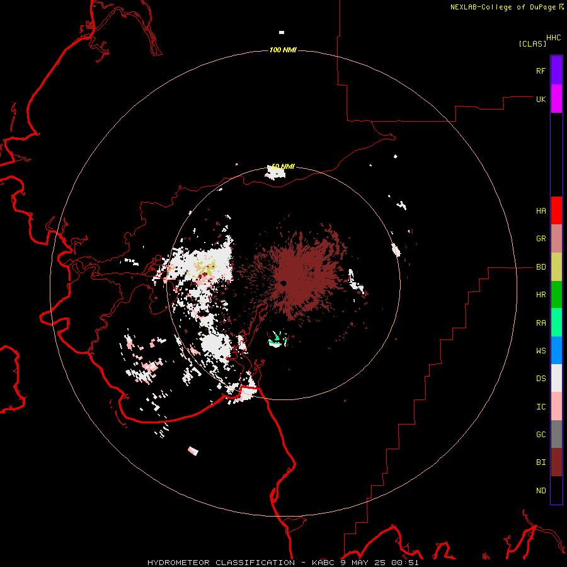Select the GR graupel legend color block
The image size is (567, 567).
[556, 239]
